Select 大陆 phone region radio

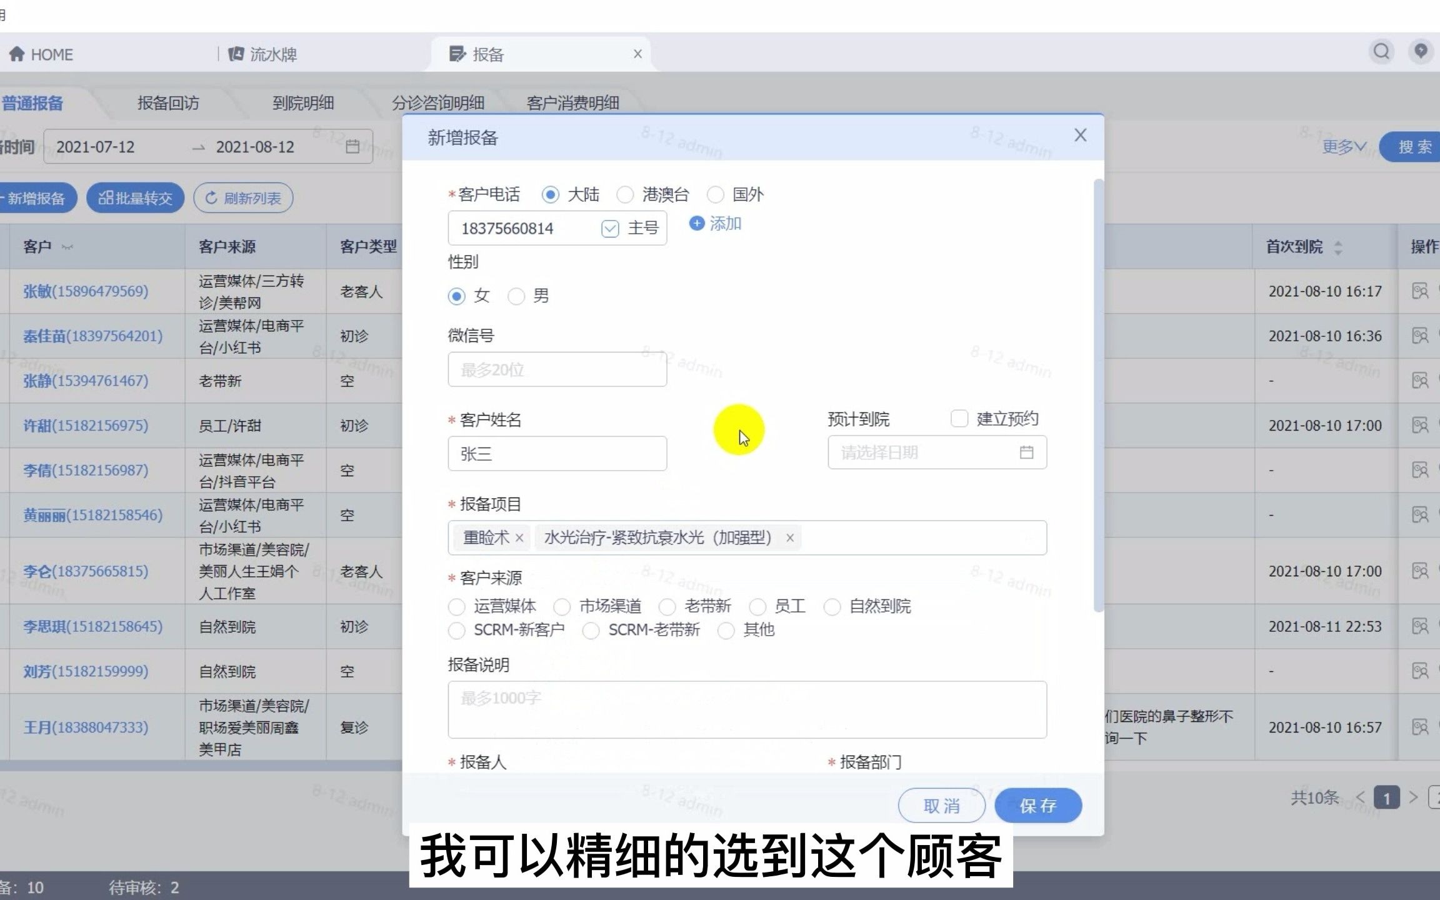[550, 195]
